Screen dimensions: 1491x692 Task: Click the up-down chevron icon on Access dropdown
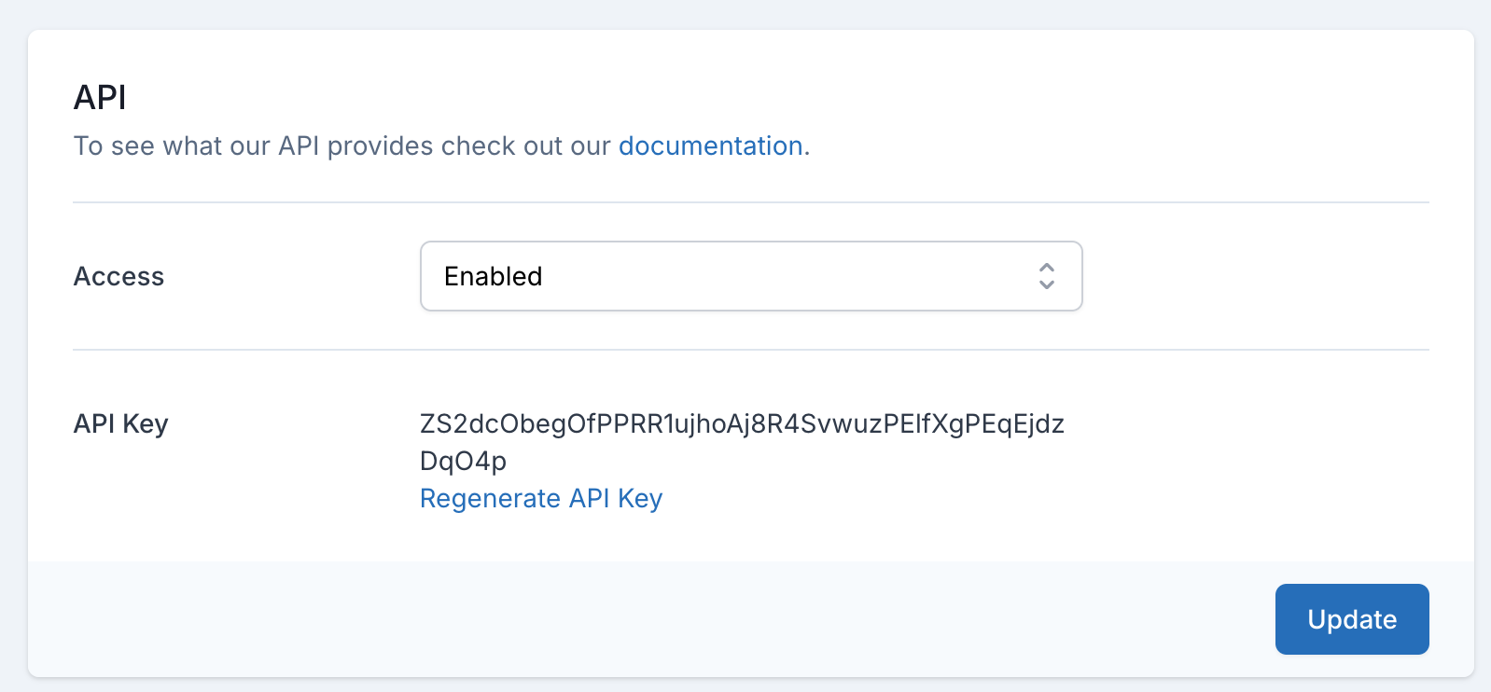pyautogui.click(x=1047, y=276)
